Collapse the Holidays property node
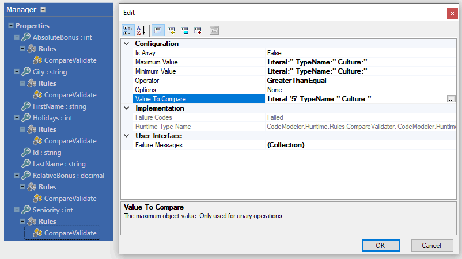 pyautogui.click(x=17, y=118)
